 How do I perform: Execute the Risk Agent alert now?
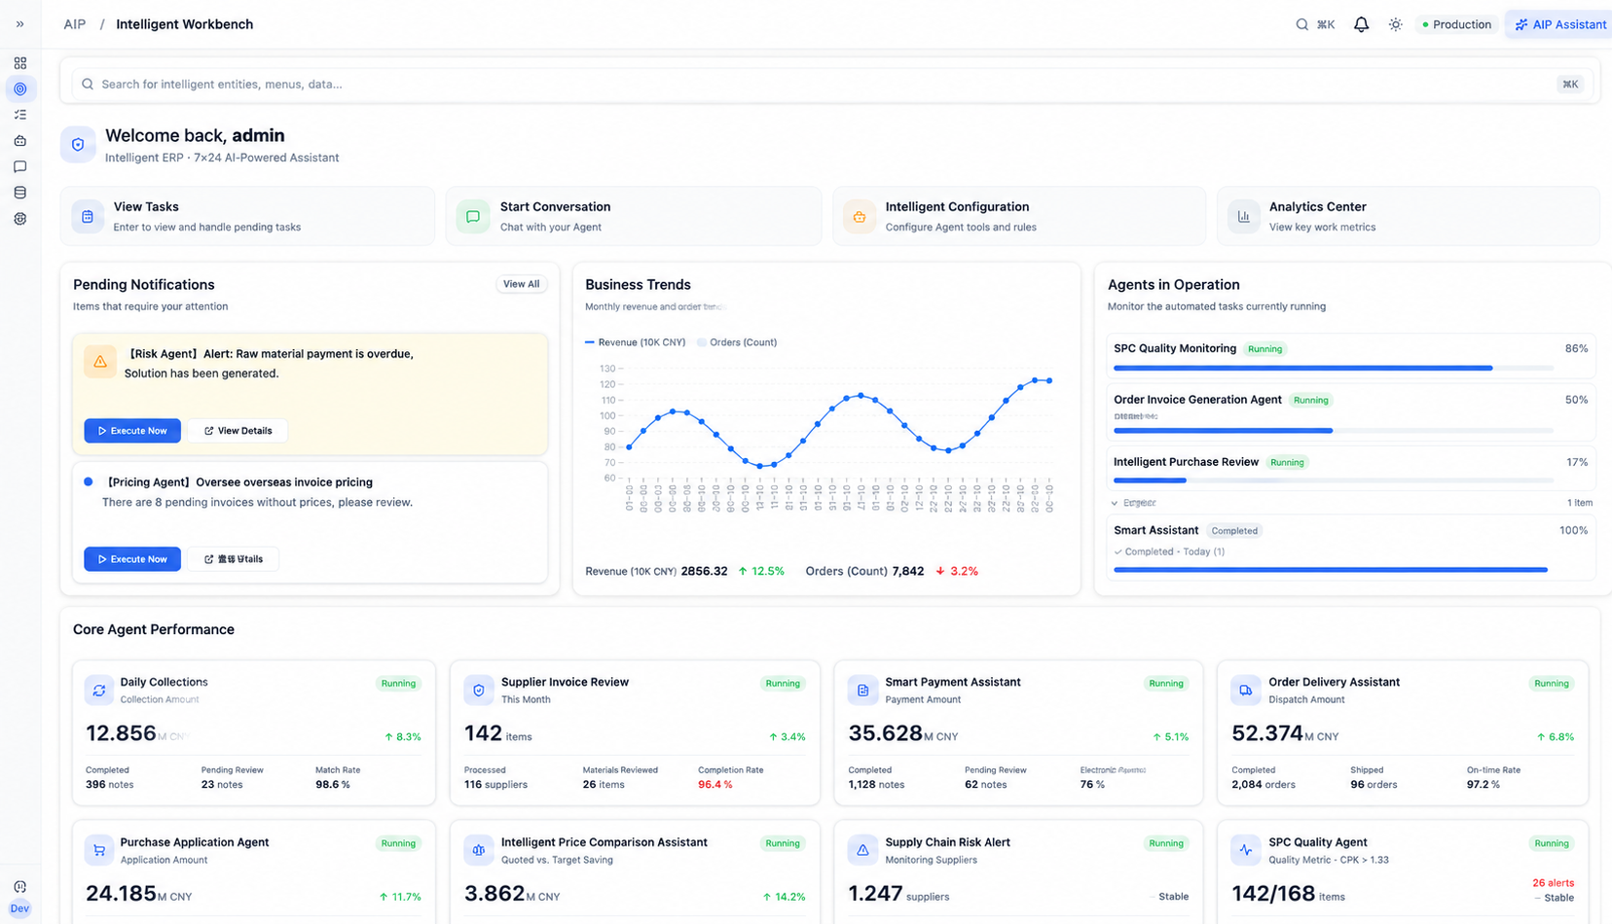click(x=132, y=431)
